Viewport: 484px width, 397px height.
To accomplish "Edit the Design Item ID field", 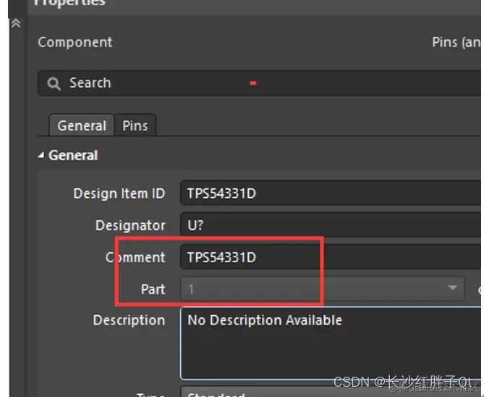I will click(331, 193).
